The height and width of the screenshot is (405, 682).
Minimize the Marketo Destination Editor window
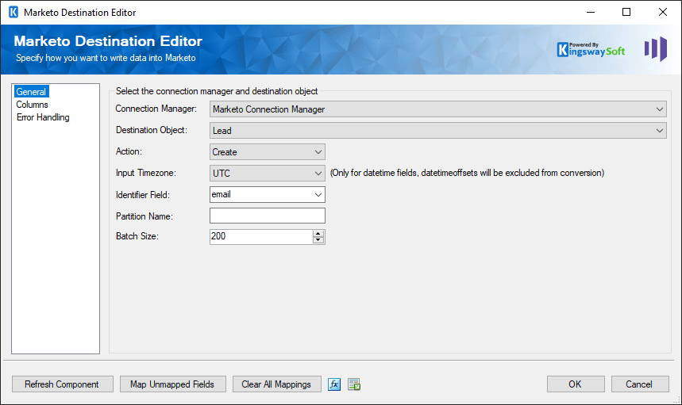point(590,12)
